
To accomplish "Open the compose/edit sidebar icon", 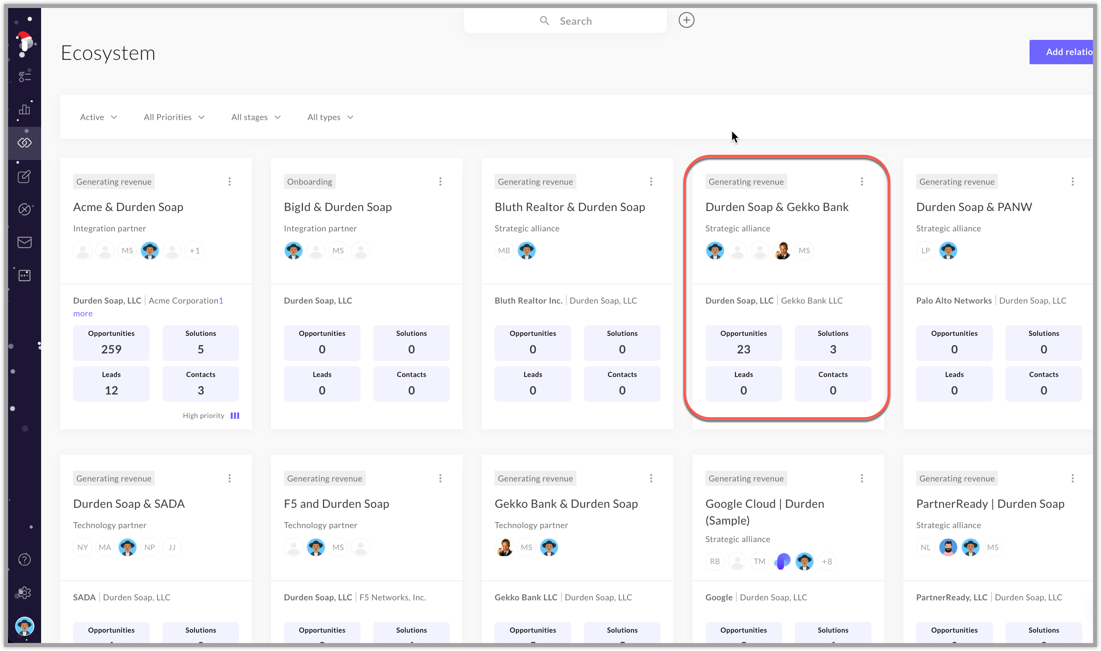I will [24, 177].
